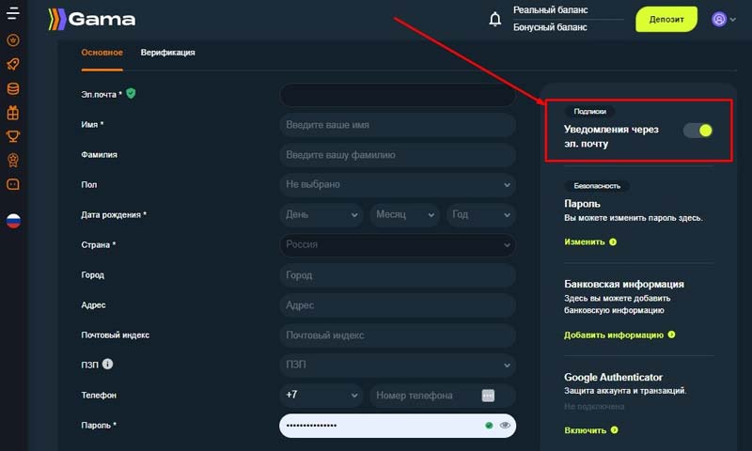This screenshot has height=451, width=752.
Task: Expand the Страна country dropdown
Action: 398,245
